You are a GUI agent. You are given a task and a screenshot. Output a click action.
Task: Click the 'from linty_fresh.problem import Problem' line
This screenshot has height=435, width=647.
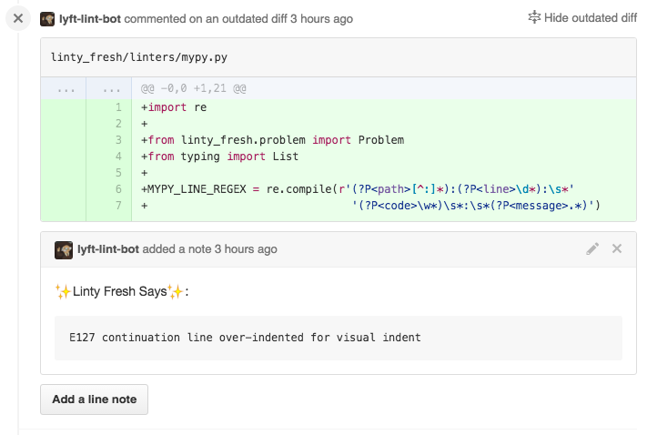point(272,140)
